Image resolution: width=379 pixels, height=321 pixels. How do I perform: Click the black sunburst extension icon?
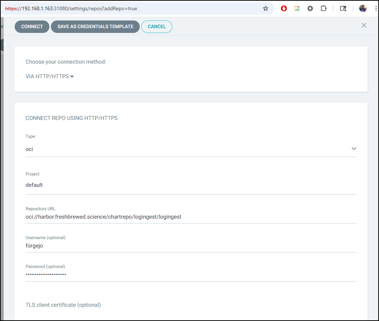[x=310, y=8]
